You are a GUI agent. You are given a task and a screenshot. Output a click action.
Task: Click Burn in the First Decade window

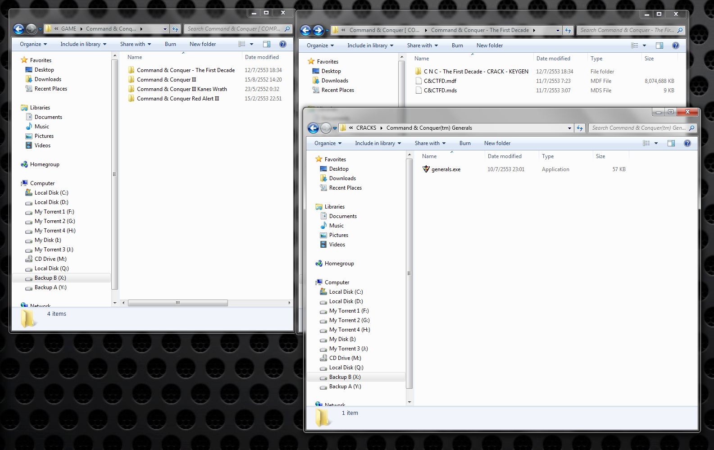tap(457, 45)
